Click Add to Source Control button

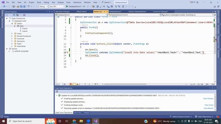pos(181,117)
